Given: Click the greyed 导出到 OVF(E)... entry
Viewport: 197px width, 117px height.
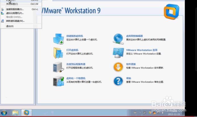Looking at the screenshot, I should click(x=21, y=17).
